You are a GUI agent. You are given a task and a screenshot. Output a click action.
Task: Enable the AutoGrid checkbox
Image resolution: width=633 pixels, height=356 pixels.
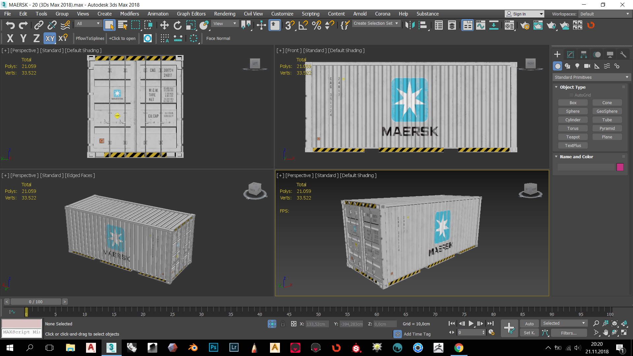[x=571, y=95]
